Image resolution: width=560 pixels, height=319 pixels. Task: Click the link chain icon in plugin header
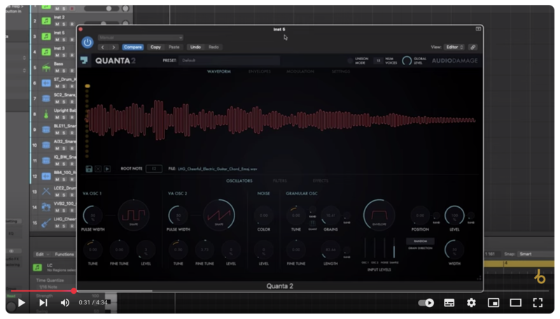pyautogui.click(x=473, y=47)
